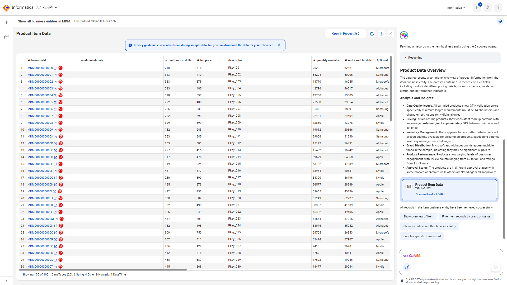Click the 'Showing 100 of 100' status text
Image resolution: width=507 pixels, height=285 pixels.
[x=35, y=274]
